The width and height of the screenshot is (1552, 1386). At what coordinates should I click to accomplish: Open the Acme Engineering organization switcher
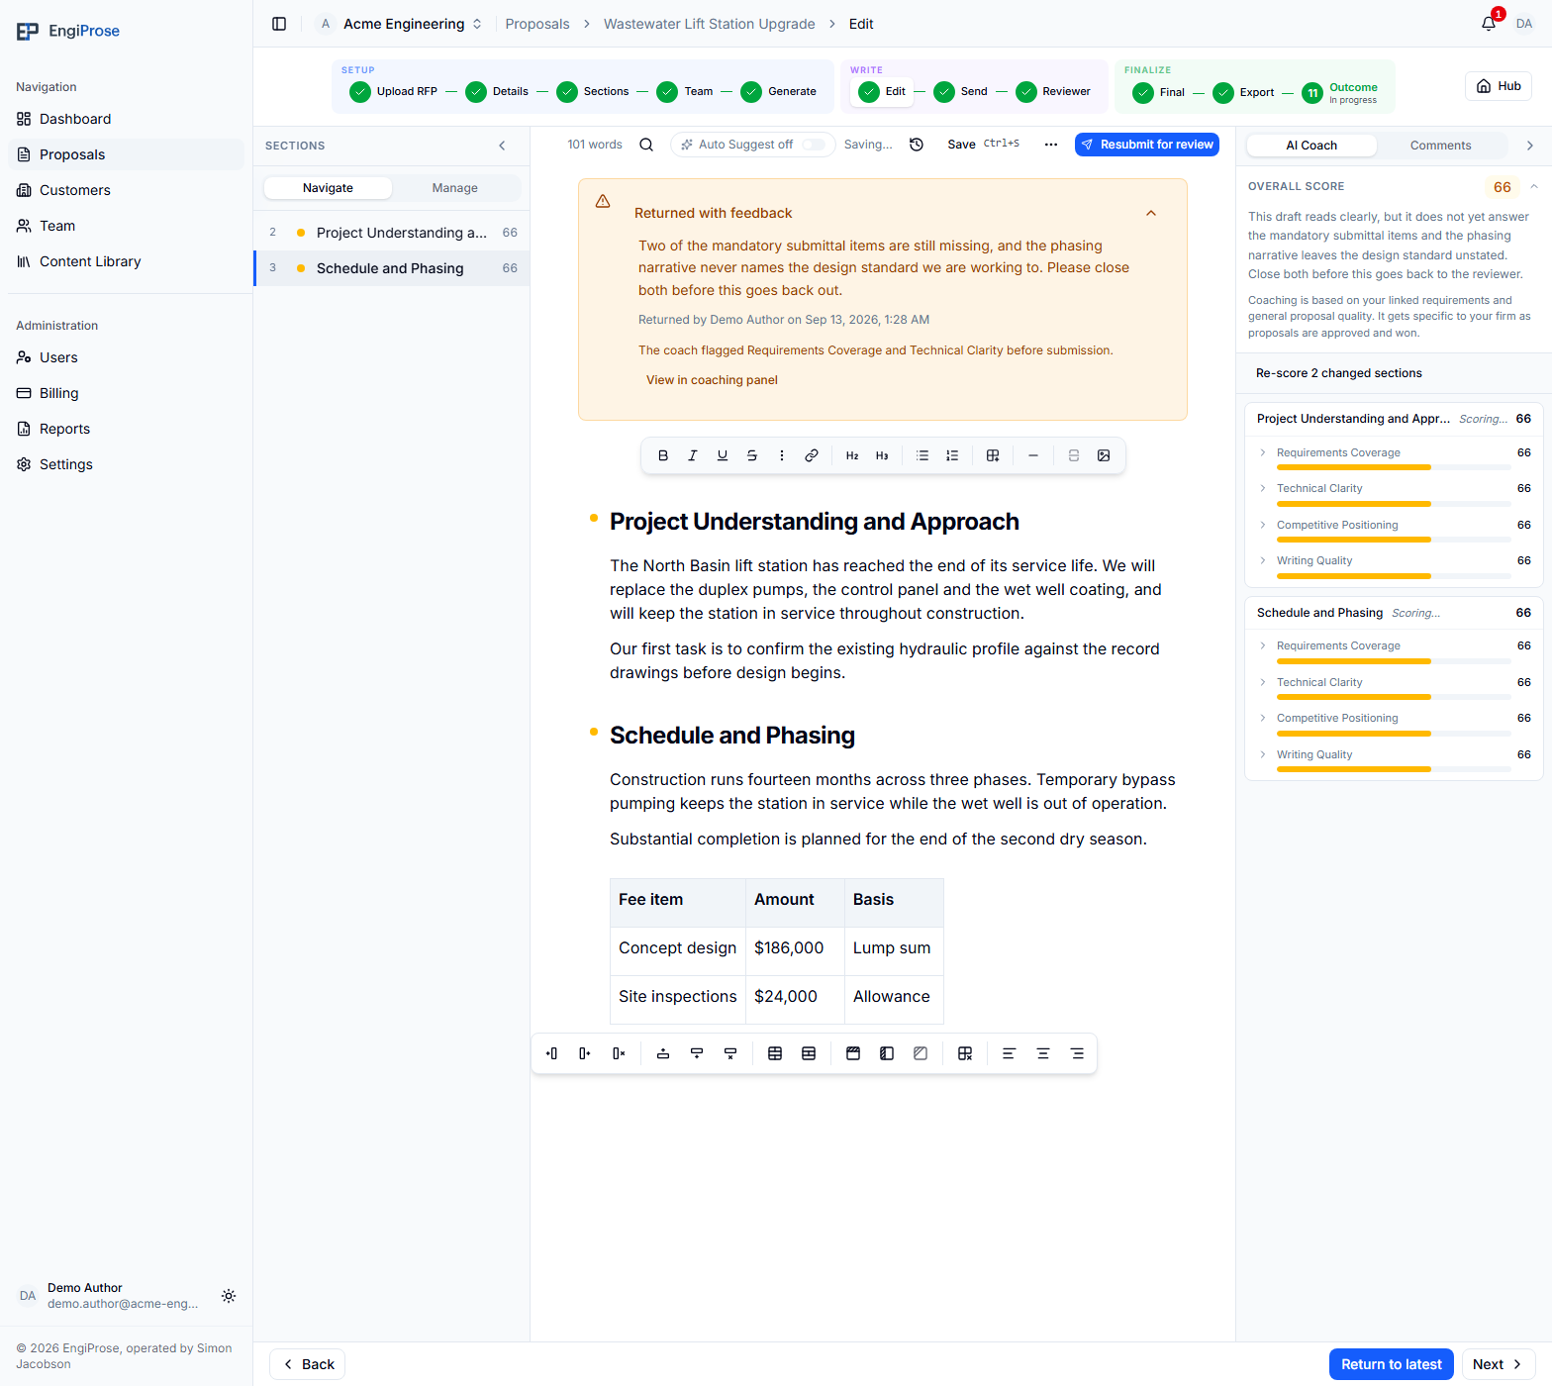(x=401, y=24)
